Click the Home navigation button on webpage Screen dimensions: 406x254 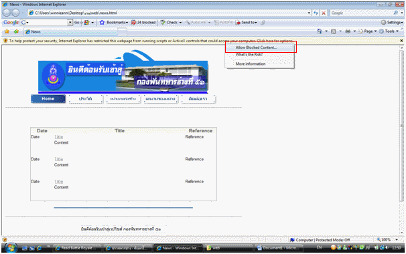(48, 99)
